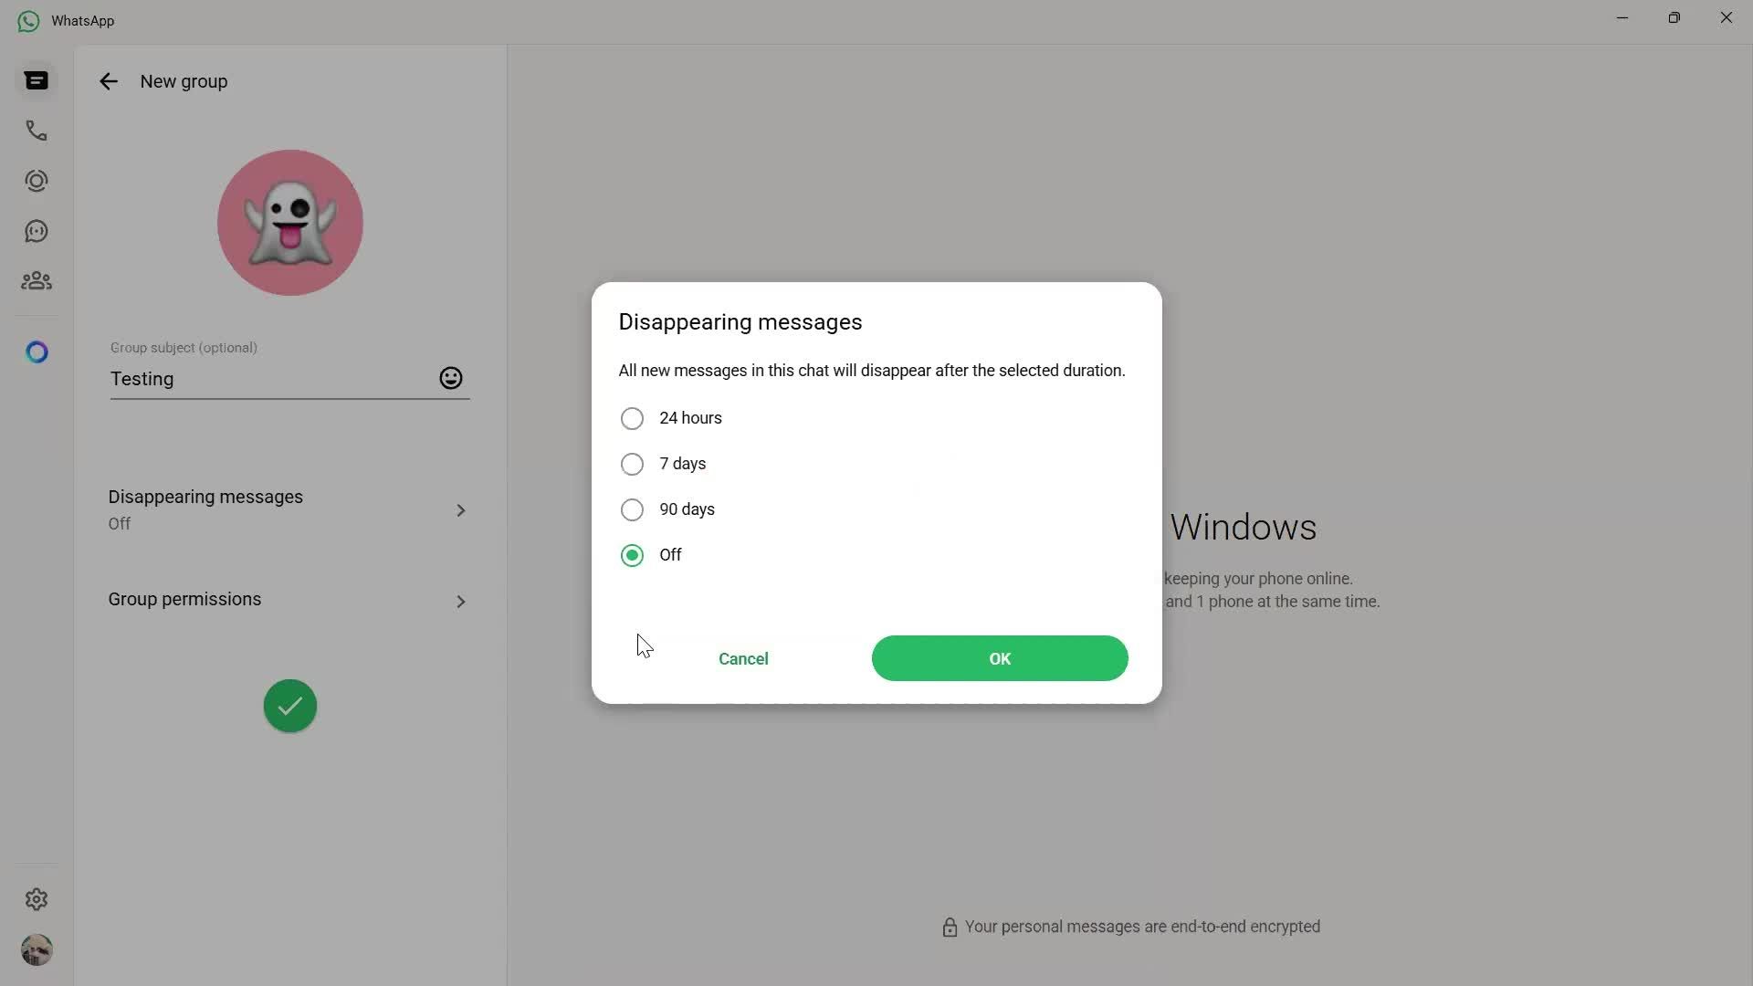The width and height of the screenshot is (1753, 986).
Task: Select the 24 hours duration option
Action: tap(632, 418)
